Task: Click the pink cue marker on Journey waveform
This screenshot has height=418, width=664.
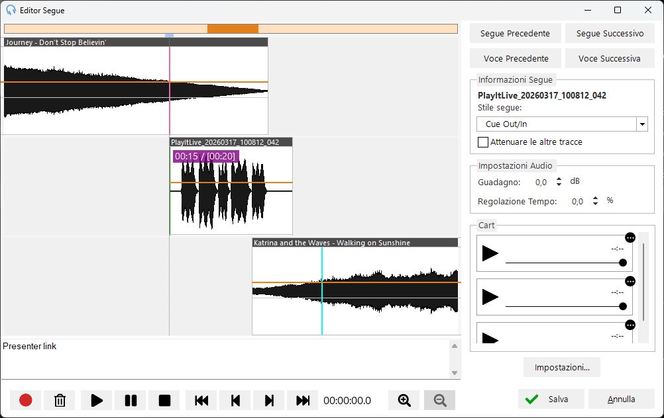Action: [x=170, y=91]
